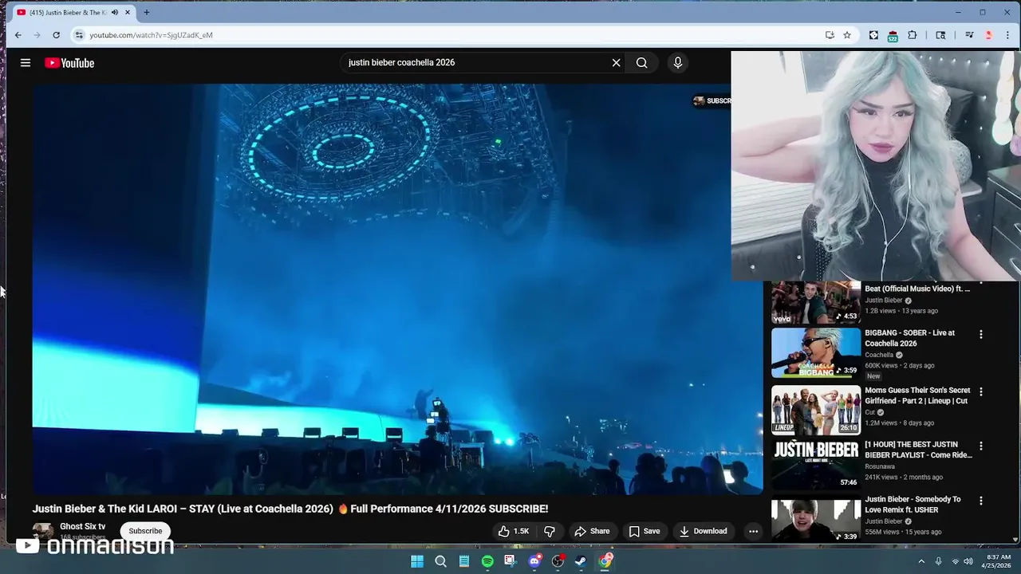Open a new browser tab
Viewport: 1021px width, 574px height.
[x=147, y=13]
